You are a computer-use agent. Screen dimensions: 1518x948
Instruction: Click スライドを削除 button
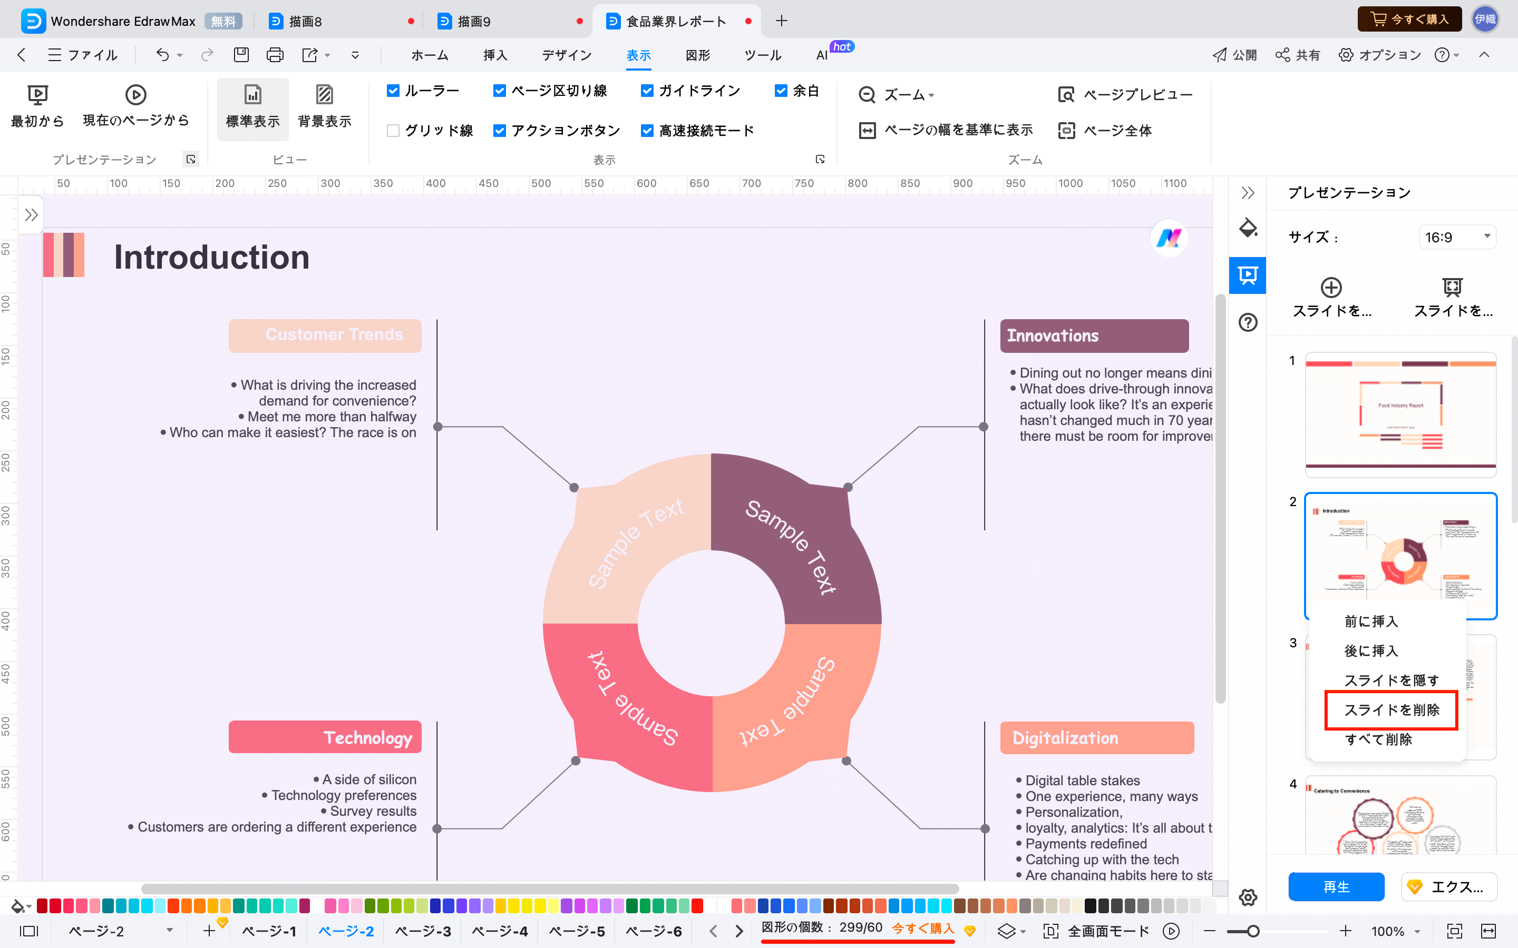tap(1393, 709)
